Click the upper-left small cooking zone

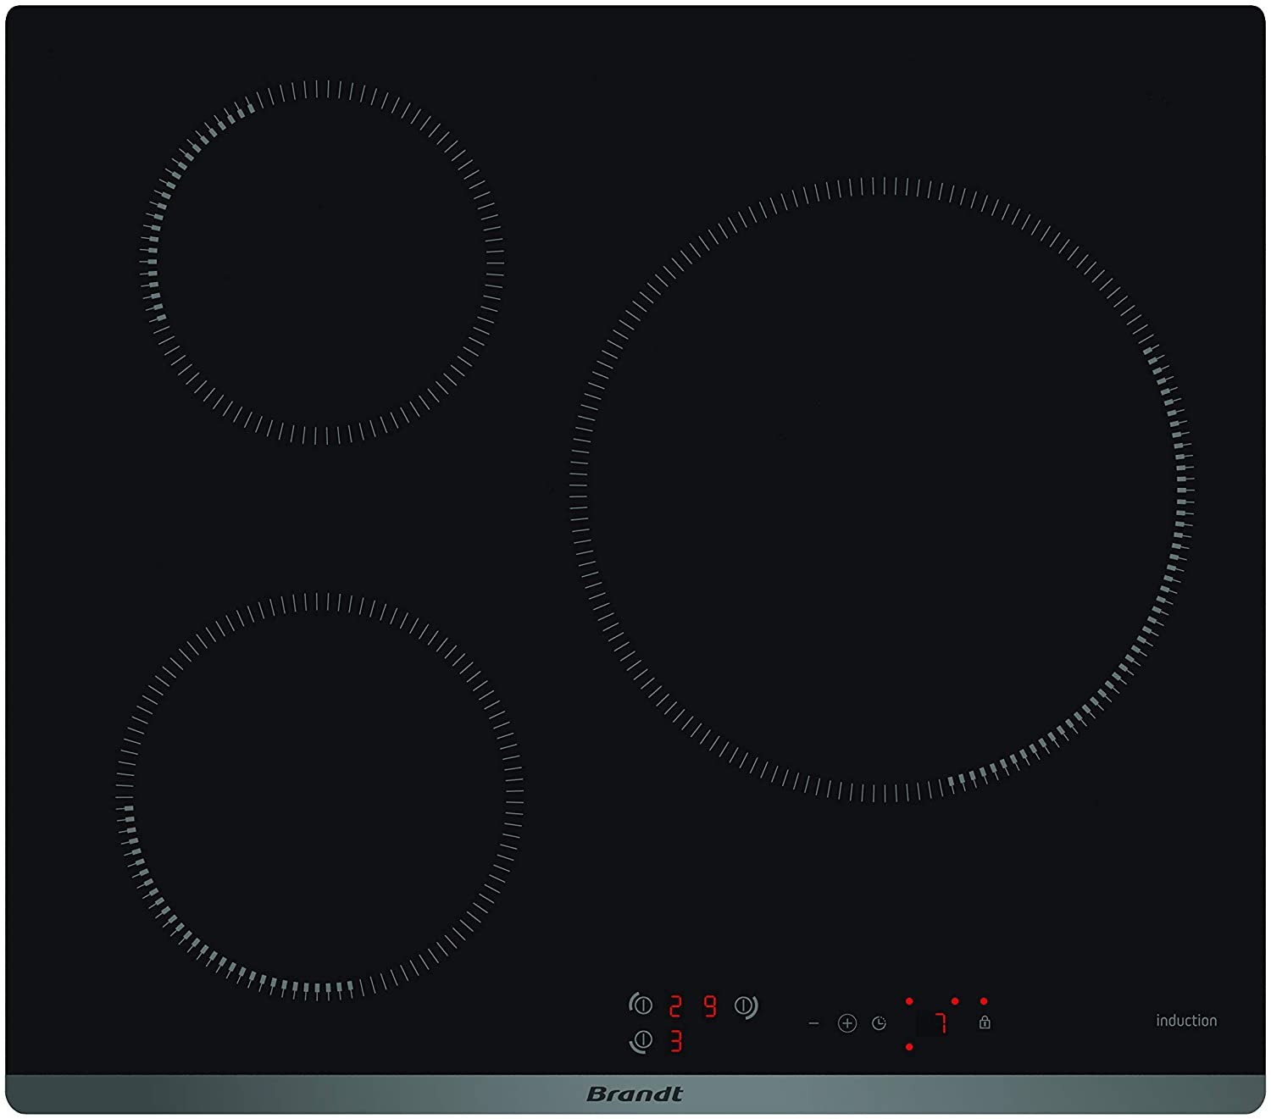(x=322, y=262)
